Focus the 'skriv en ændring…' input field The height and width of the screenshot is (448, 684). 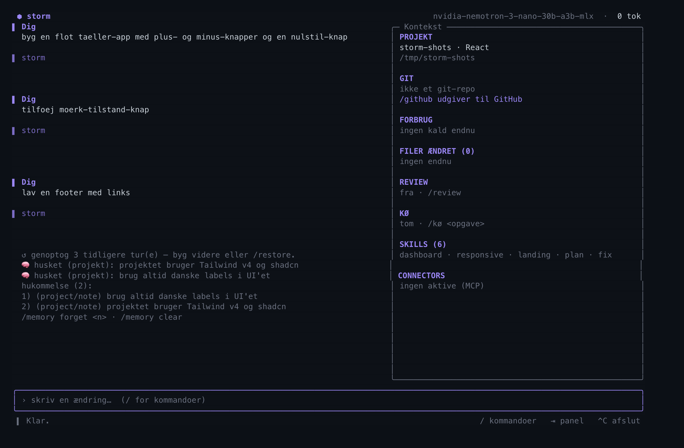[x=328, y=400]
